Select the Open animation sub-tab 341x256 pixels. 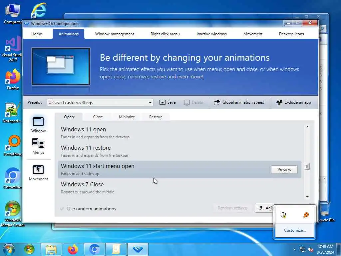coord(69,117)
